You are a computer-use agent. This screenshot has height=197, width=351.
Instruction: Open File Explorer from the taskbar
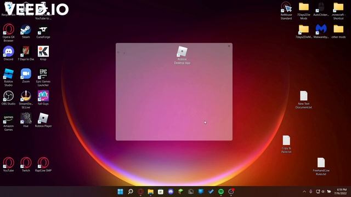tap(151, 192)
